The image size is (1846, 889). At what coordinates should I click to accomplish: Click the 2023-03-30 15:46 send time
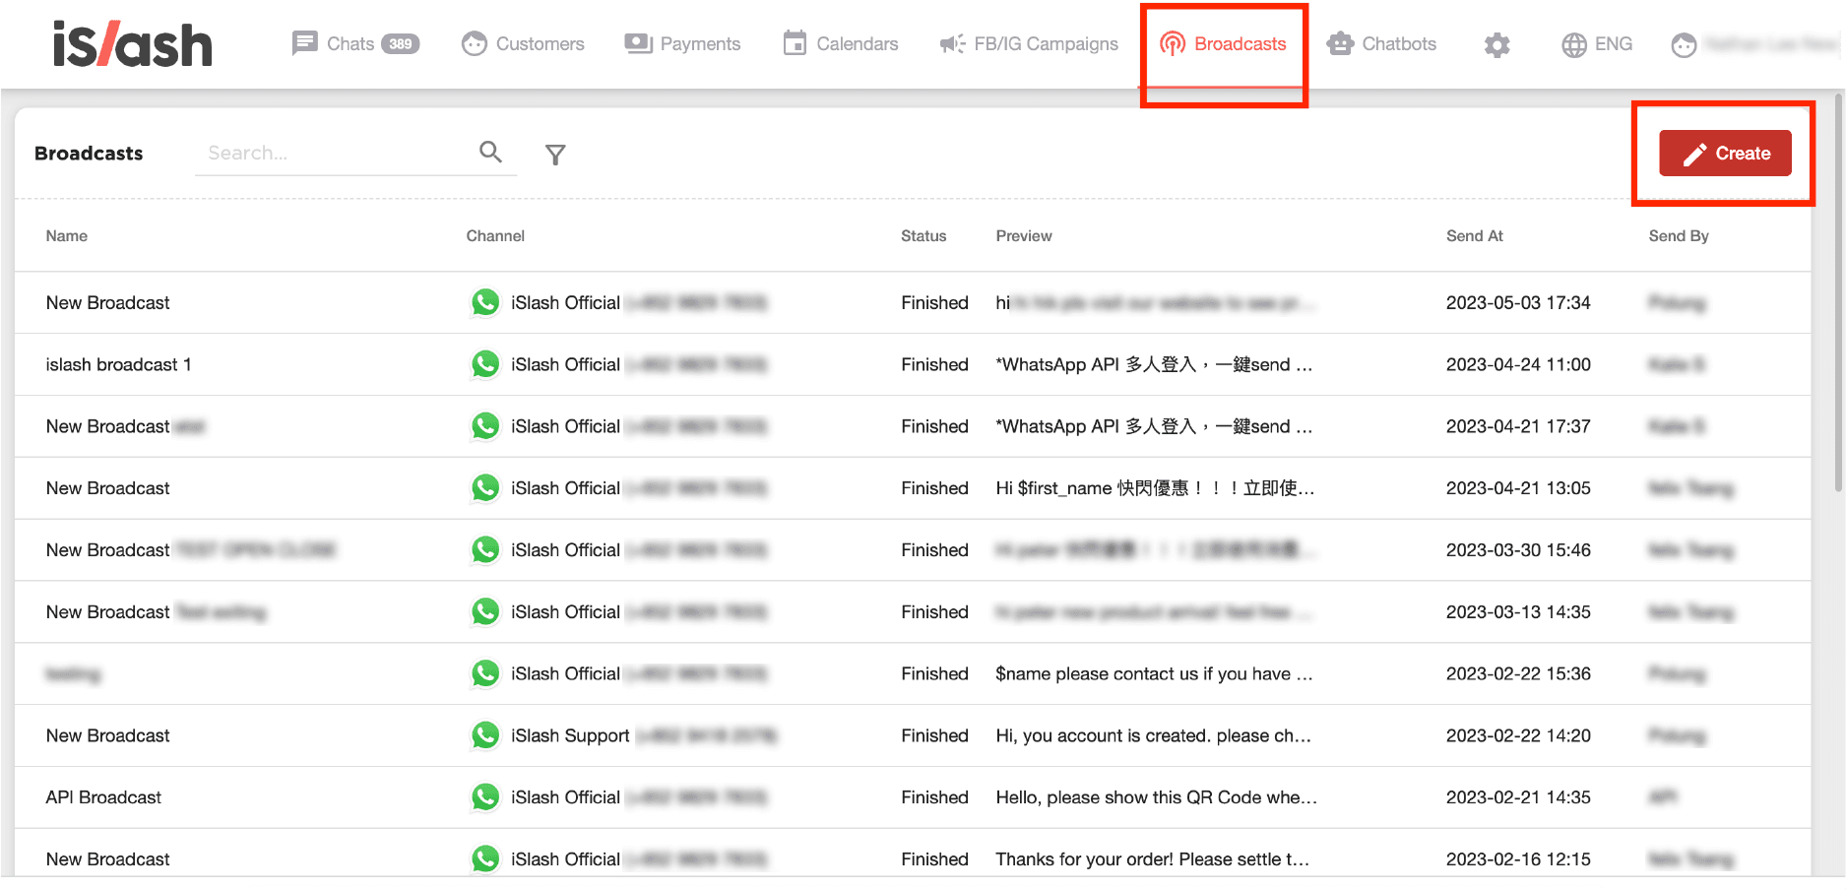coord(1518,550)
